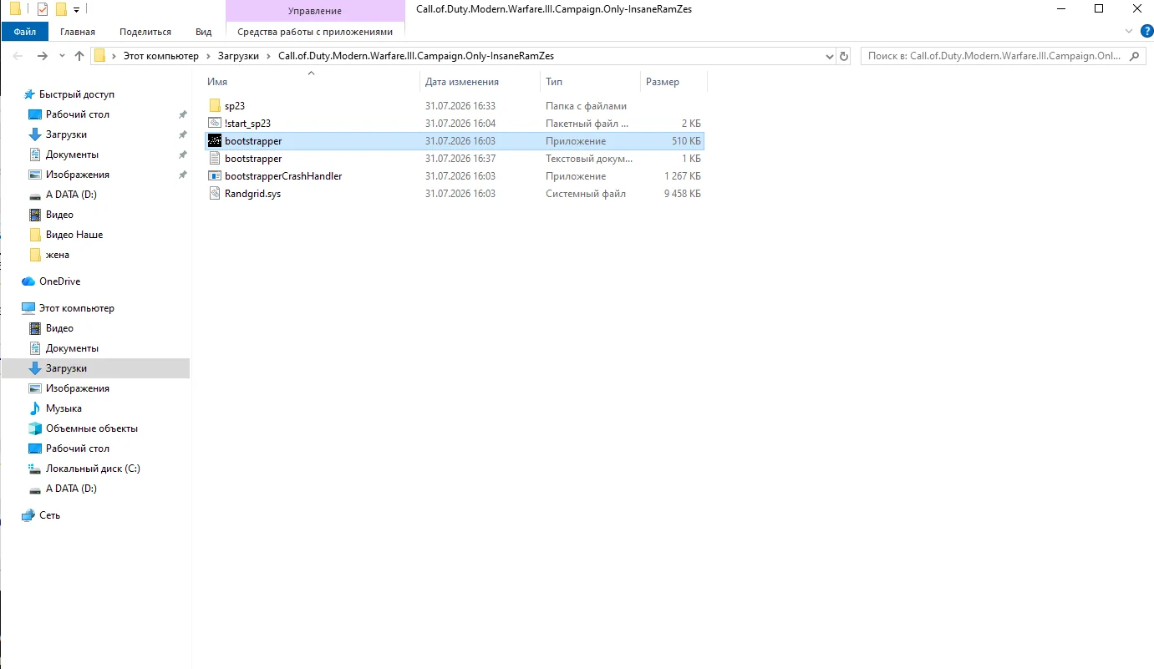Screen dimensions: 1154x669
Task: Click the Сеть network icon in the sidebar
Action: (x=28, y=515)
